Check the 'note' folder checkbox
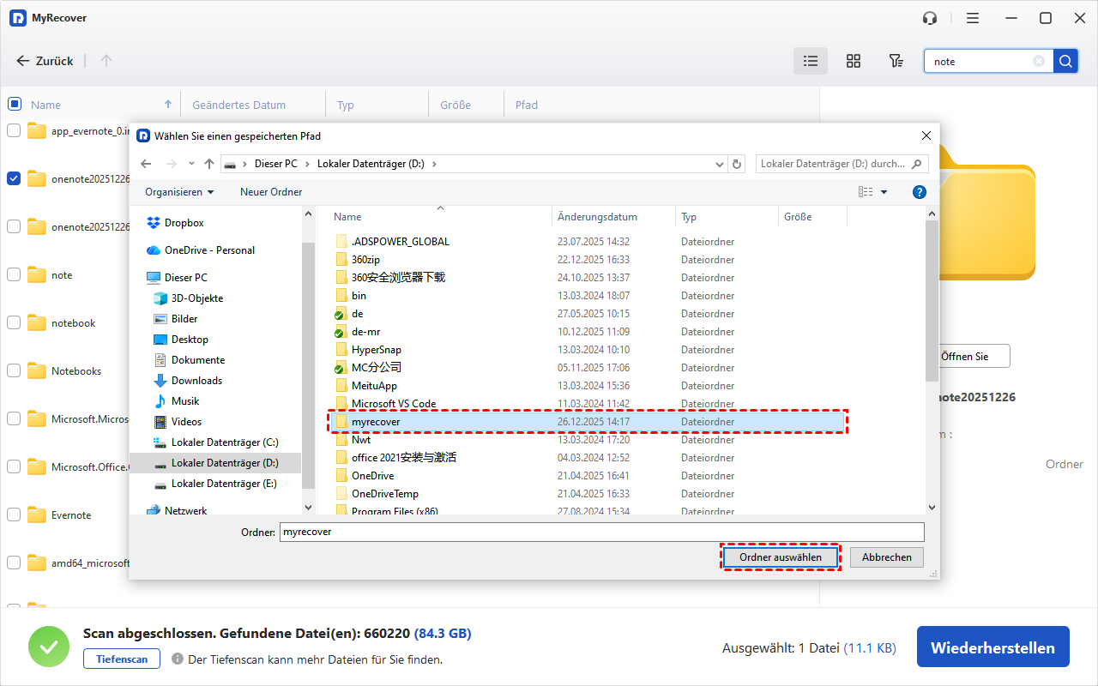This screenshot has height=686, width=1098. point(14,274)
